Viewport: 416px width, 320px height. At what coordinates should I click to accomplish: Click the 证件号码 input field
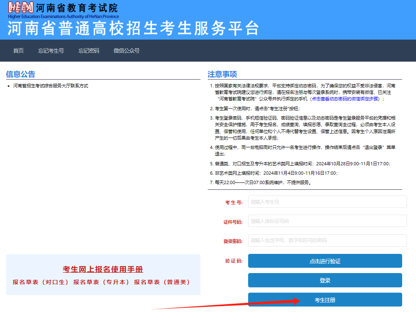coord(327,221)
